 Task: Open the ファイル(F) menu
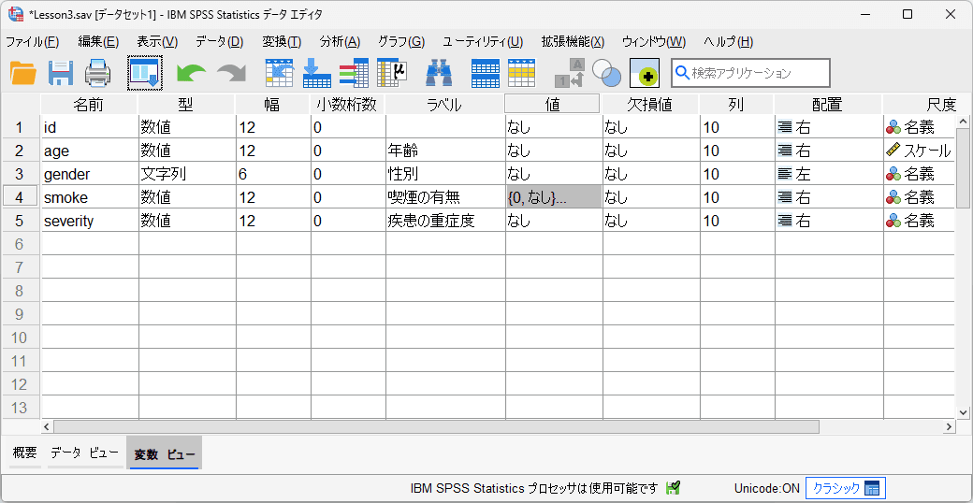point(32,42)
